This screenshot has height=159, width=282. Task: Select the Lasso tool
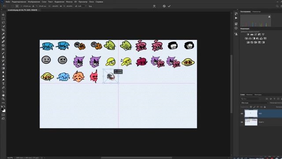[3, 23]
